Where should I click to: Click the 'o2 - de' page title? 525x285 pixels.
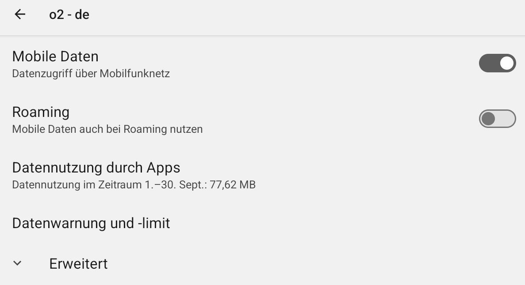coord(69,15)
